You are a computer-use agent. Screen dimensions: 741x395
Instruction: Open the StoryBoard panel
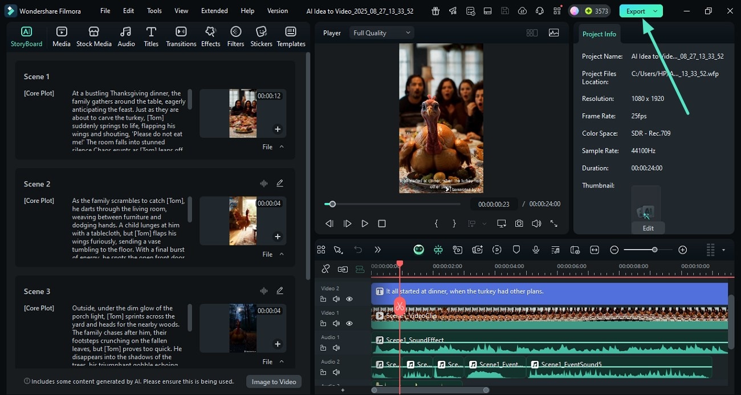click(26, 36)
